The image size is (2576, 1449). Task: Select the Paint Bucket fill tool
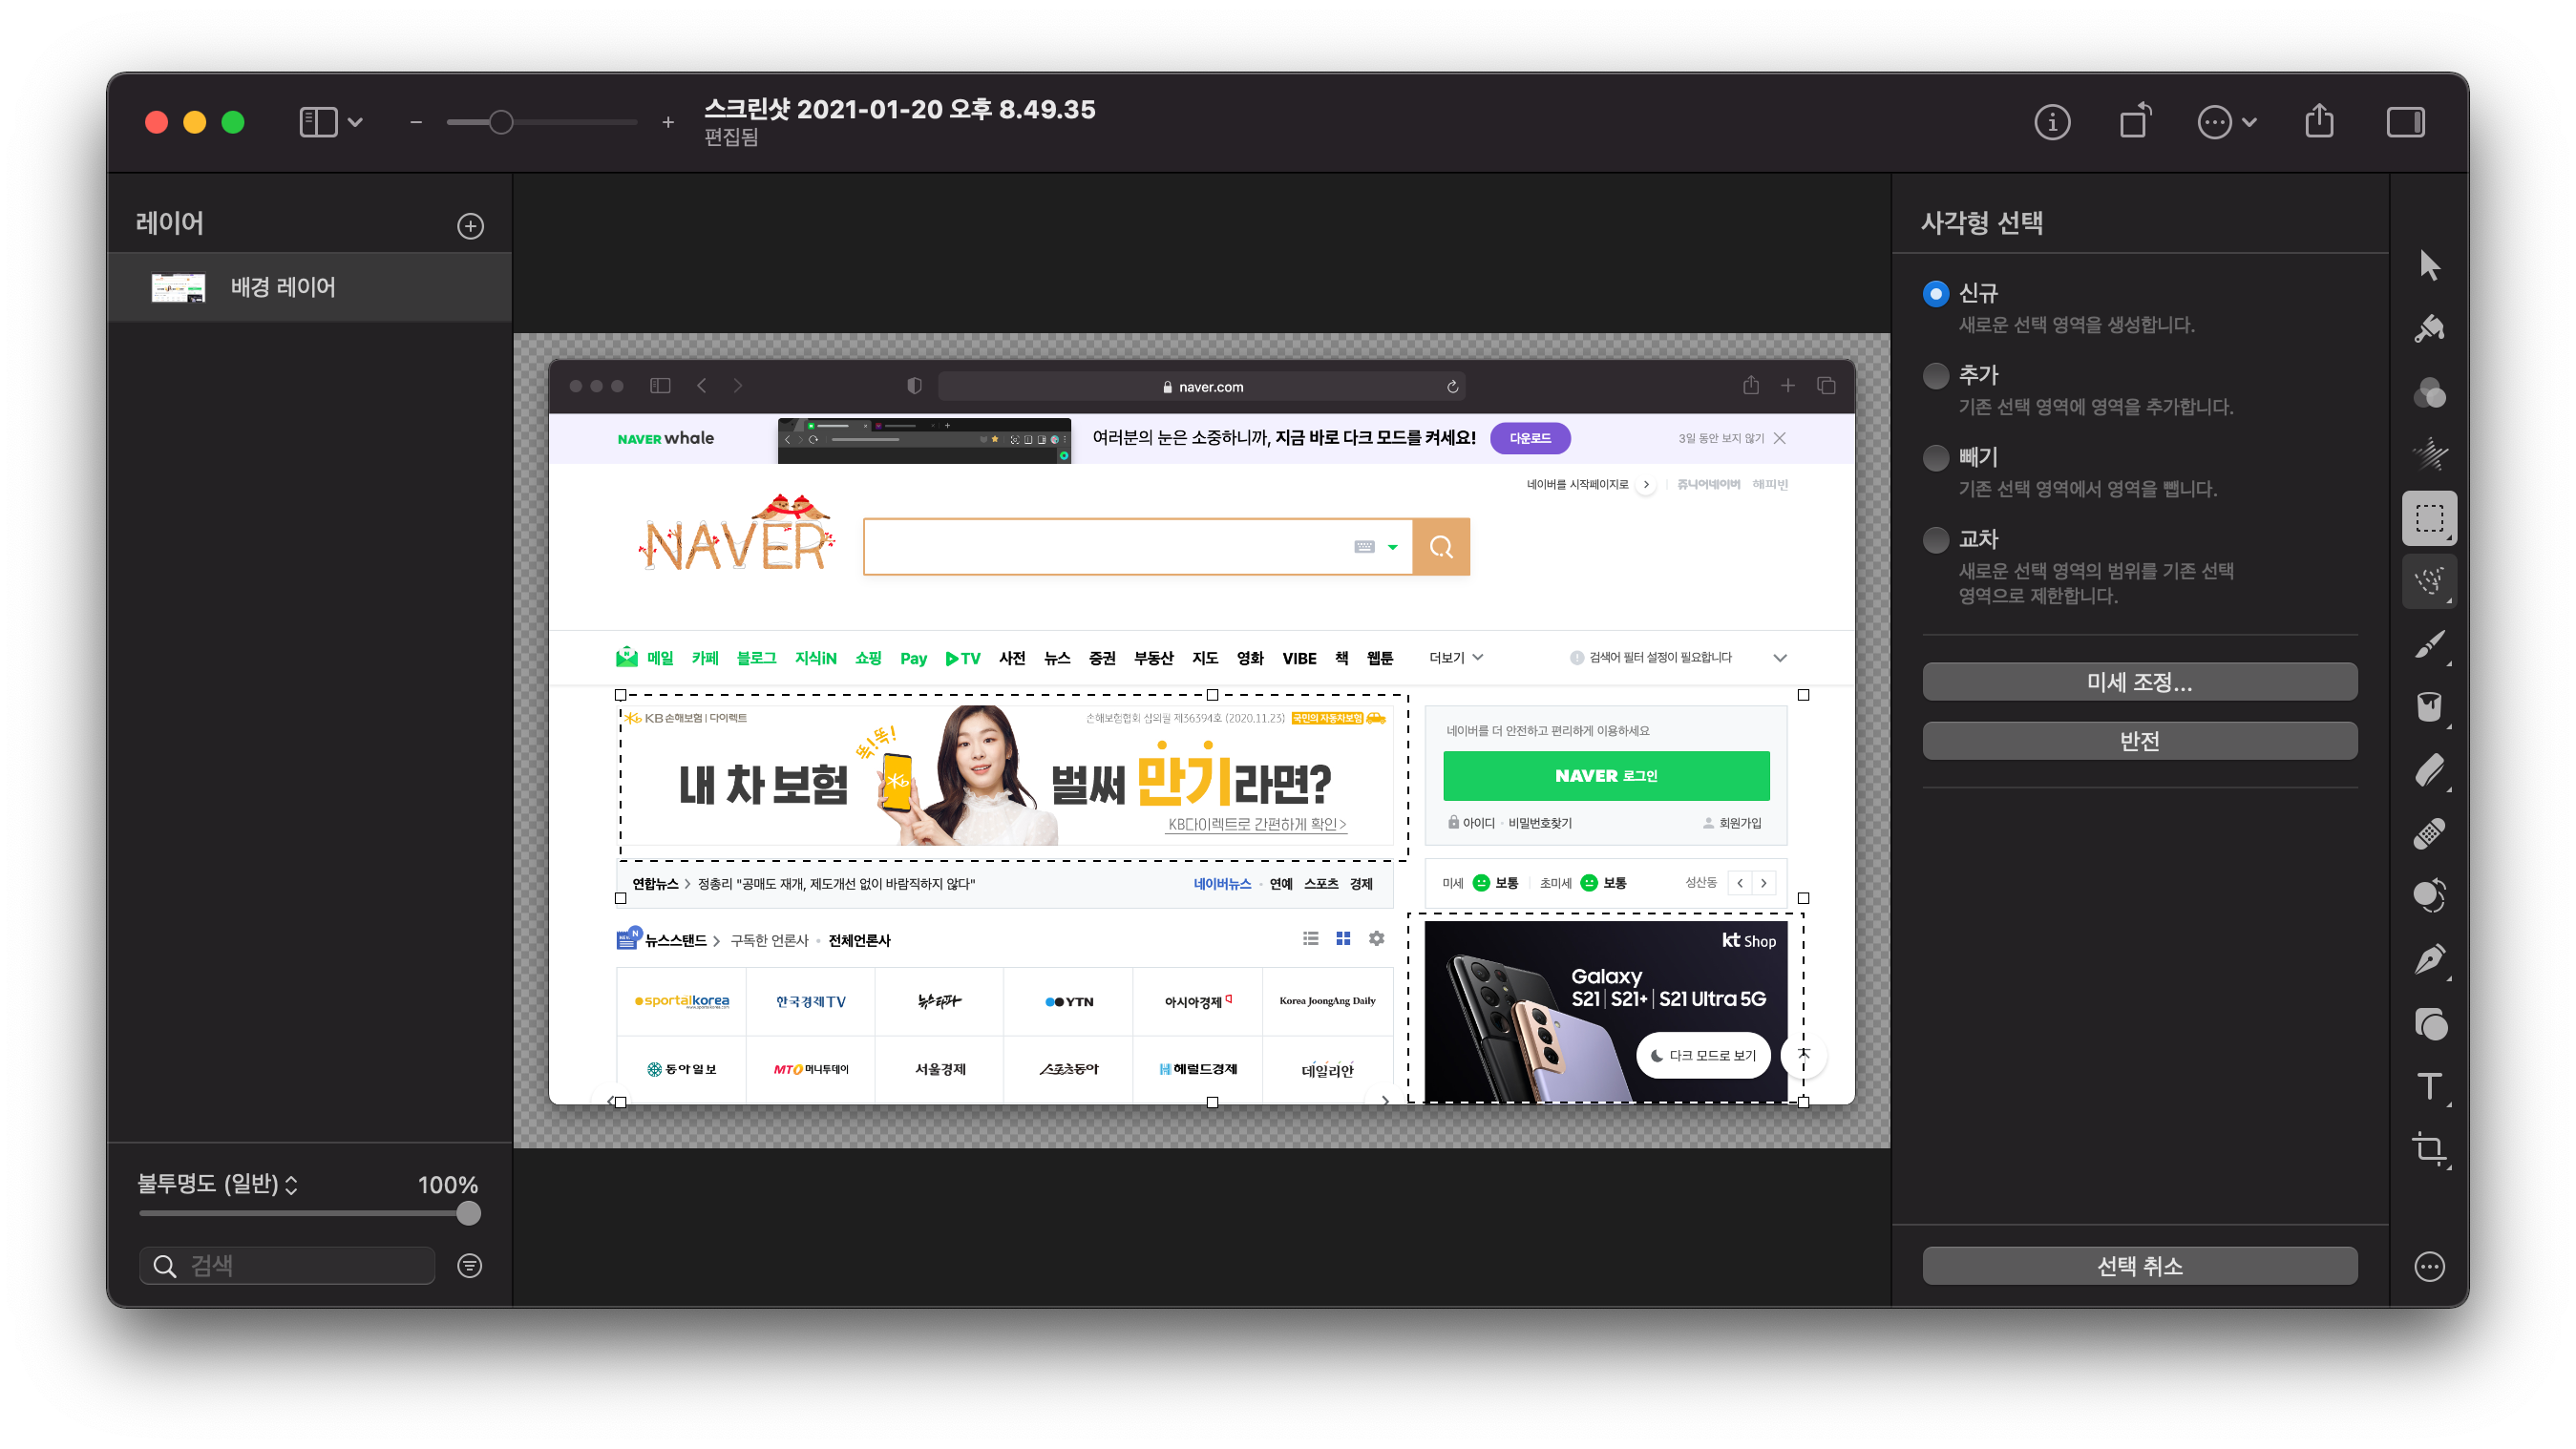click(x=2429, y=707)
